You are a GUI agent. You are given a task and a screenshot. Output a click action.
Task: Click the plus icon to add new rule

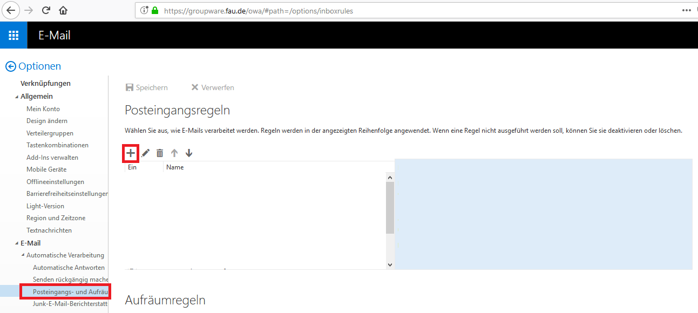click(x=130, y=153)
